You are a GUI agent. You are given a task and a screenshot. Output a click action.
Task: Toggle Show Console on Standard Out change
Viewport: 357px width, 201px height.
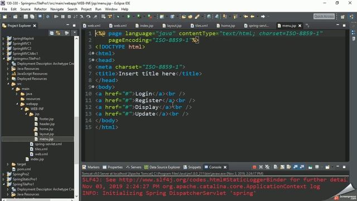tap(296, 167)
